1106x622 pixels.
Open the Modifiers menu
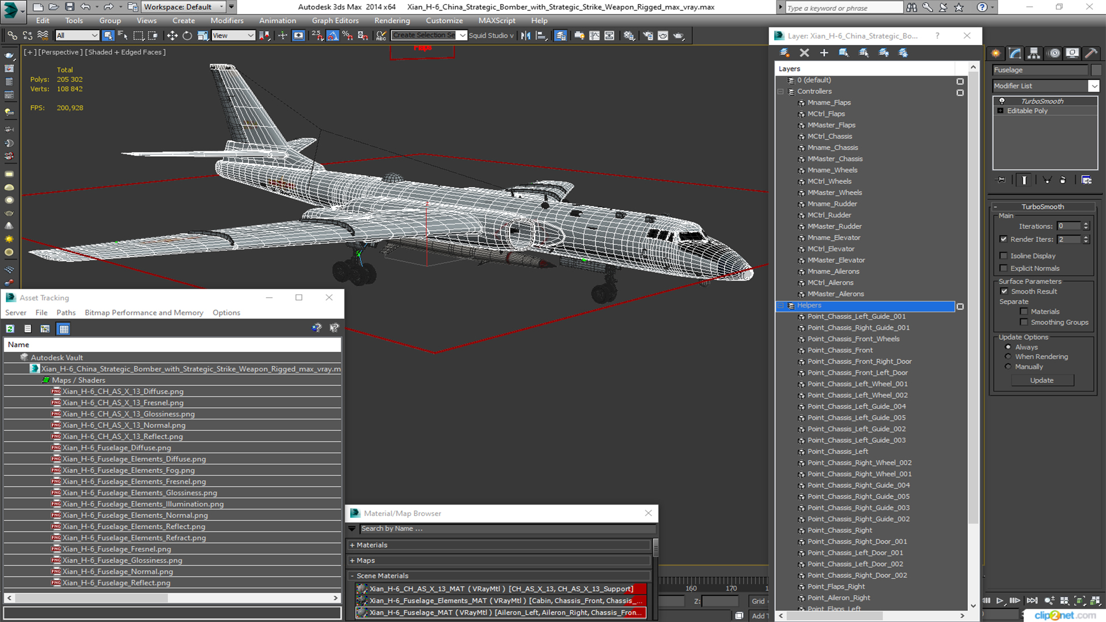[x=227, y=21]
